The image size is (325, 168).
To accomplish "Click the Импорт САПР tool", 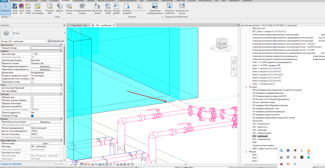I will point(108,9).
